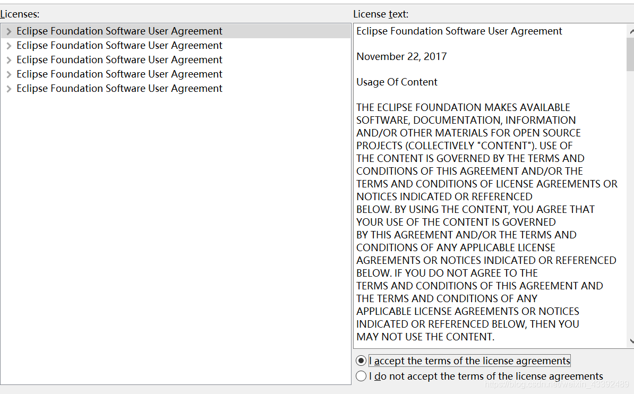Click the 'Usage Of Content' heading
The width and height of the screenshot is (634, 394).
coord(397,82)
